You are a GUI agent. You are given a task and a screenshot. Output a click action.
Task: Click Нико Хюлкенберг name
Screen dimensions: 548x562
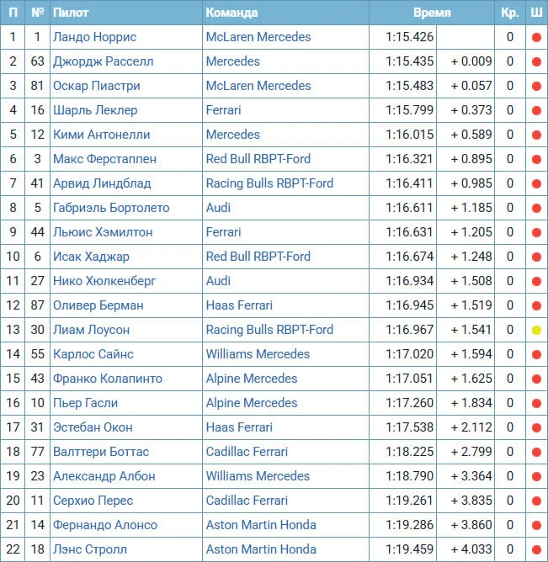pos(104,281)
